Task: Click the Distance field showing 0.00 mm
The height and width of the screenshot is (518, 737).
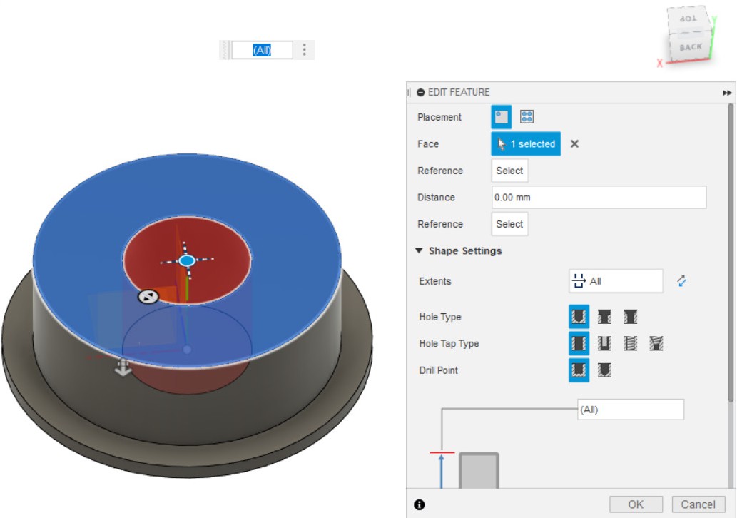Action: point(599,198)
